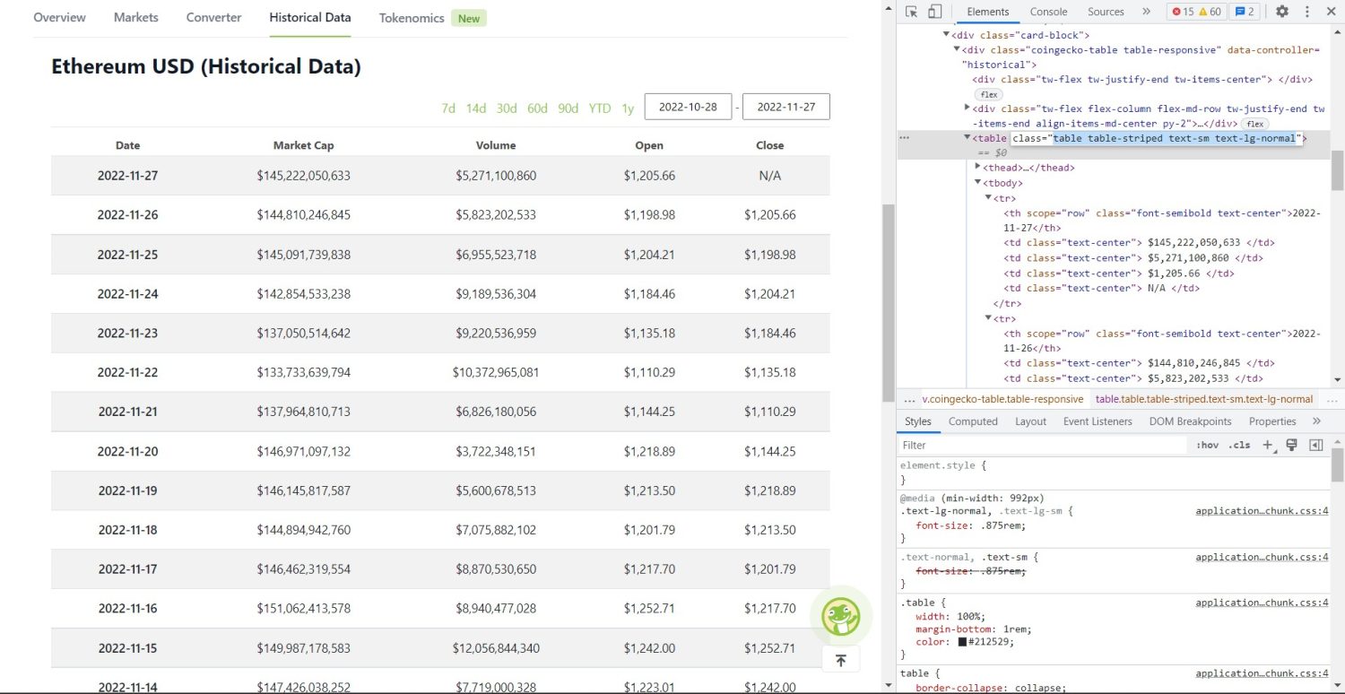
Task: Open DevTools settings gear
Action: [1282, 12]
